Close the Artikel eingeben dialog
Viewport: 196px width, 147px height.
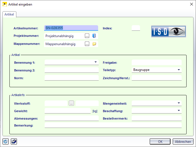pyautogui.click(x=191, y=4)
